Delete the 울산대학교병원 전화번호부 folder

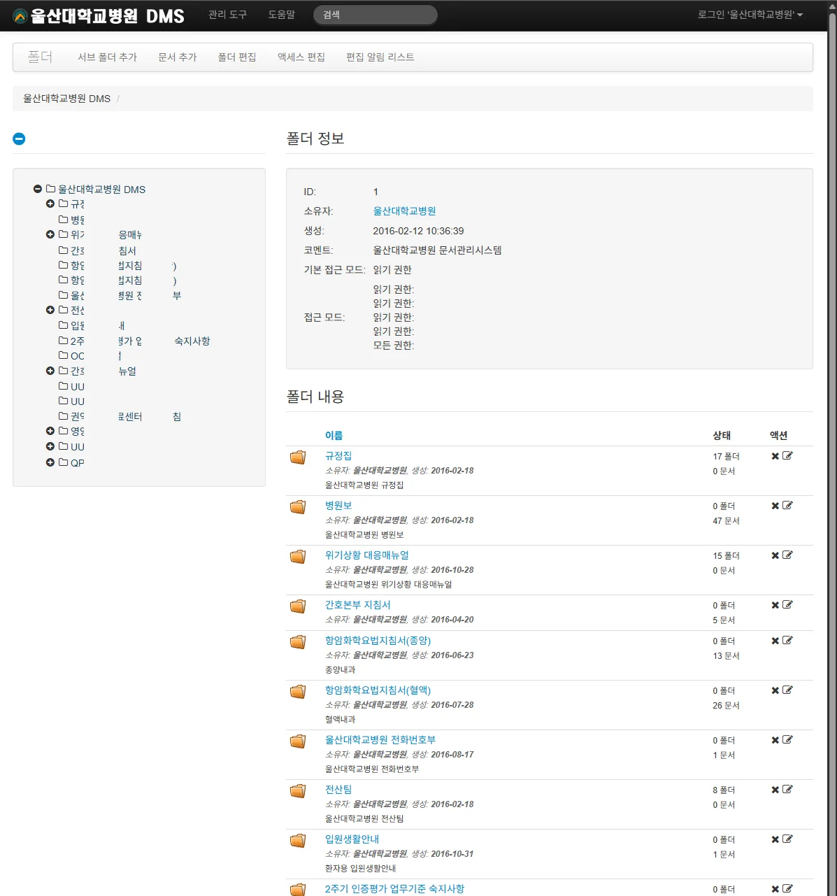775,740
